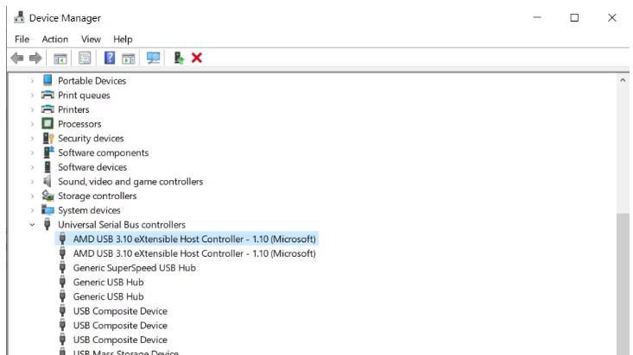The image size is (633, 355).
Task: Scan for hardware changes monitor icon
Action: (154, 58)
